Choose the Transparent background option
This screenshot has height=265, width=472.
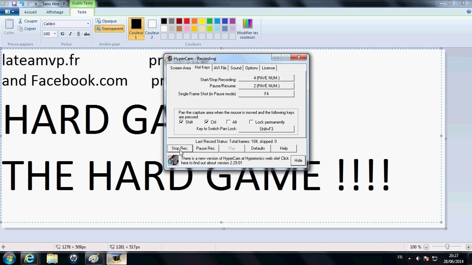pos(110,29)
